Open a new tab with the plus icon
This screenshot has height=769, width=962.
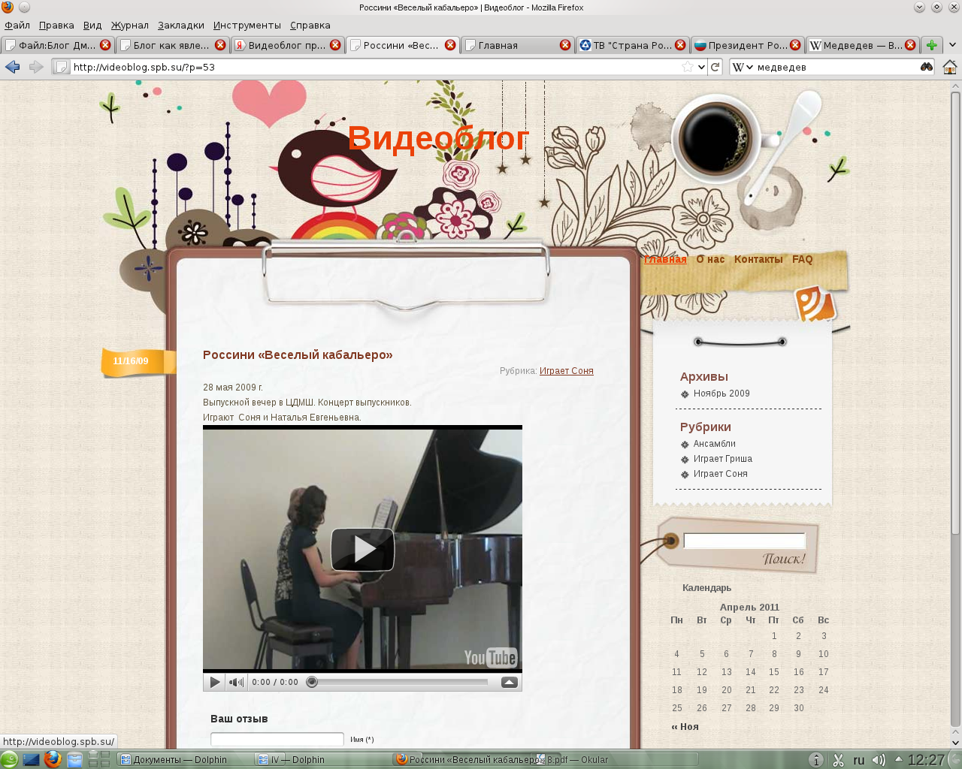click(932, 45)
